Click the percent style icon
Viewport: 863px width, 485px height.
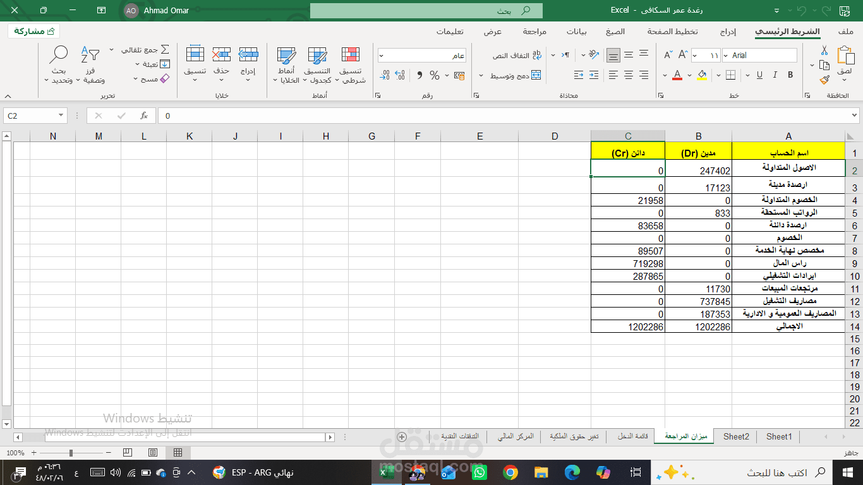coord(434,75)
